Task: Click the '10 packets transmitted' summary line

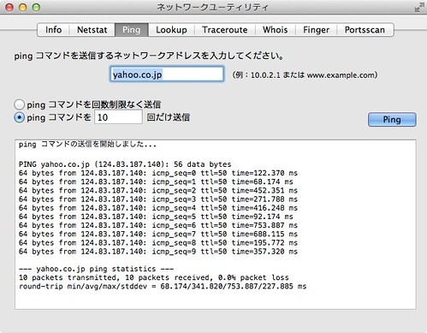Action: click(x=154, y=277)
